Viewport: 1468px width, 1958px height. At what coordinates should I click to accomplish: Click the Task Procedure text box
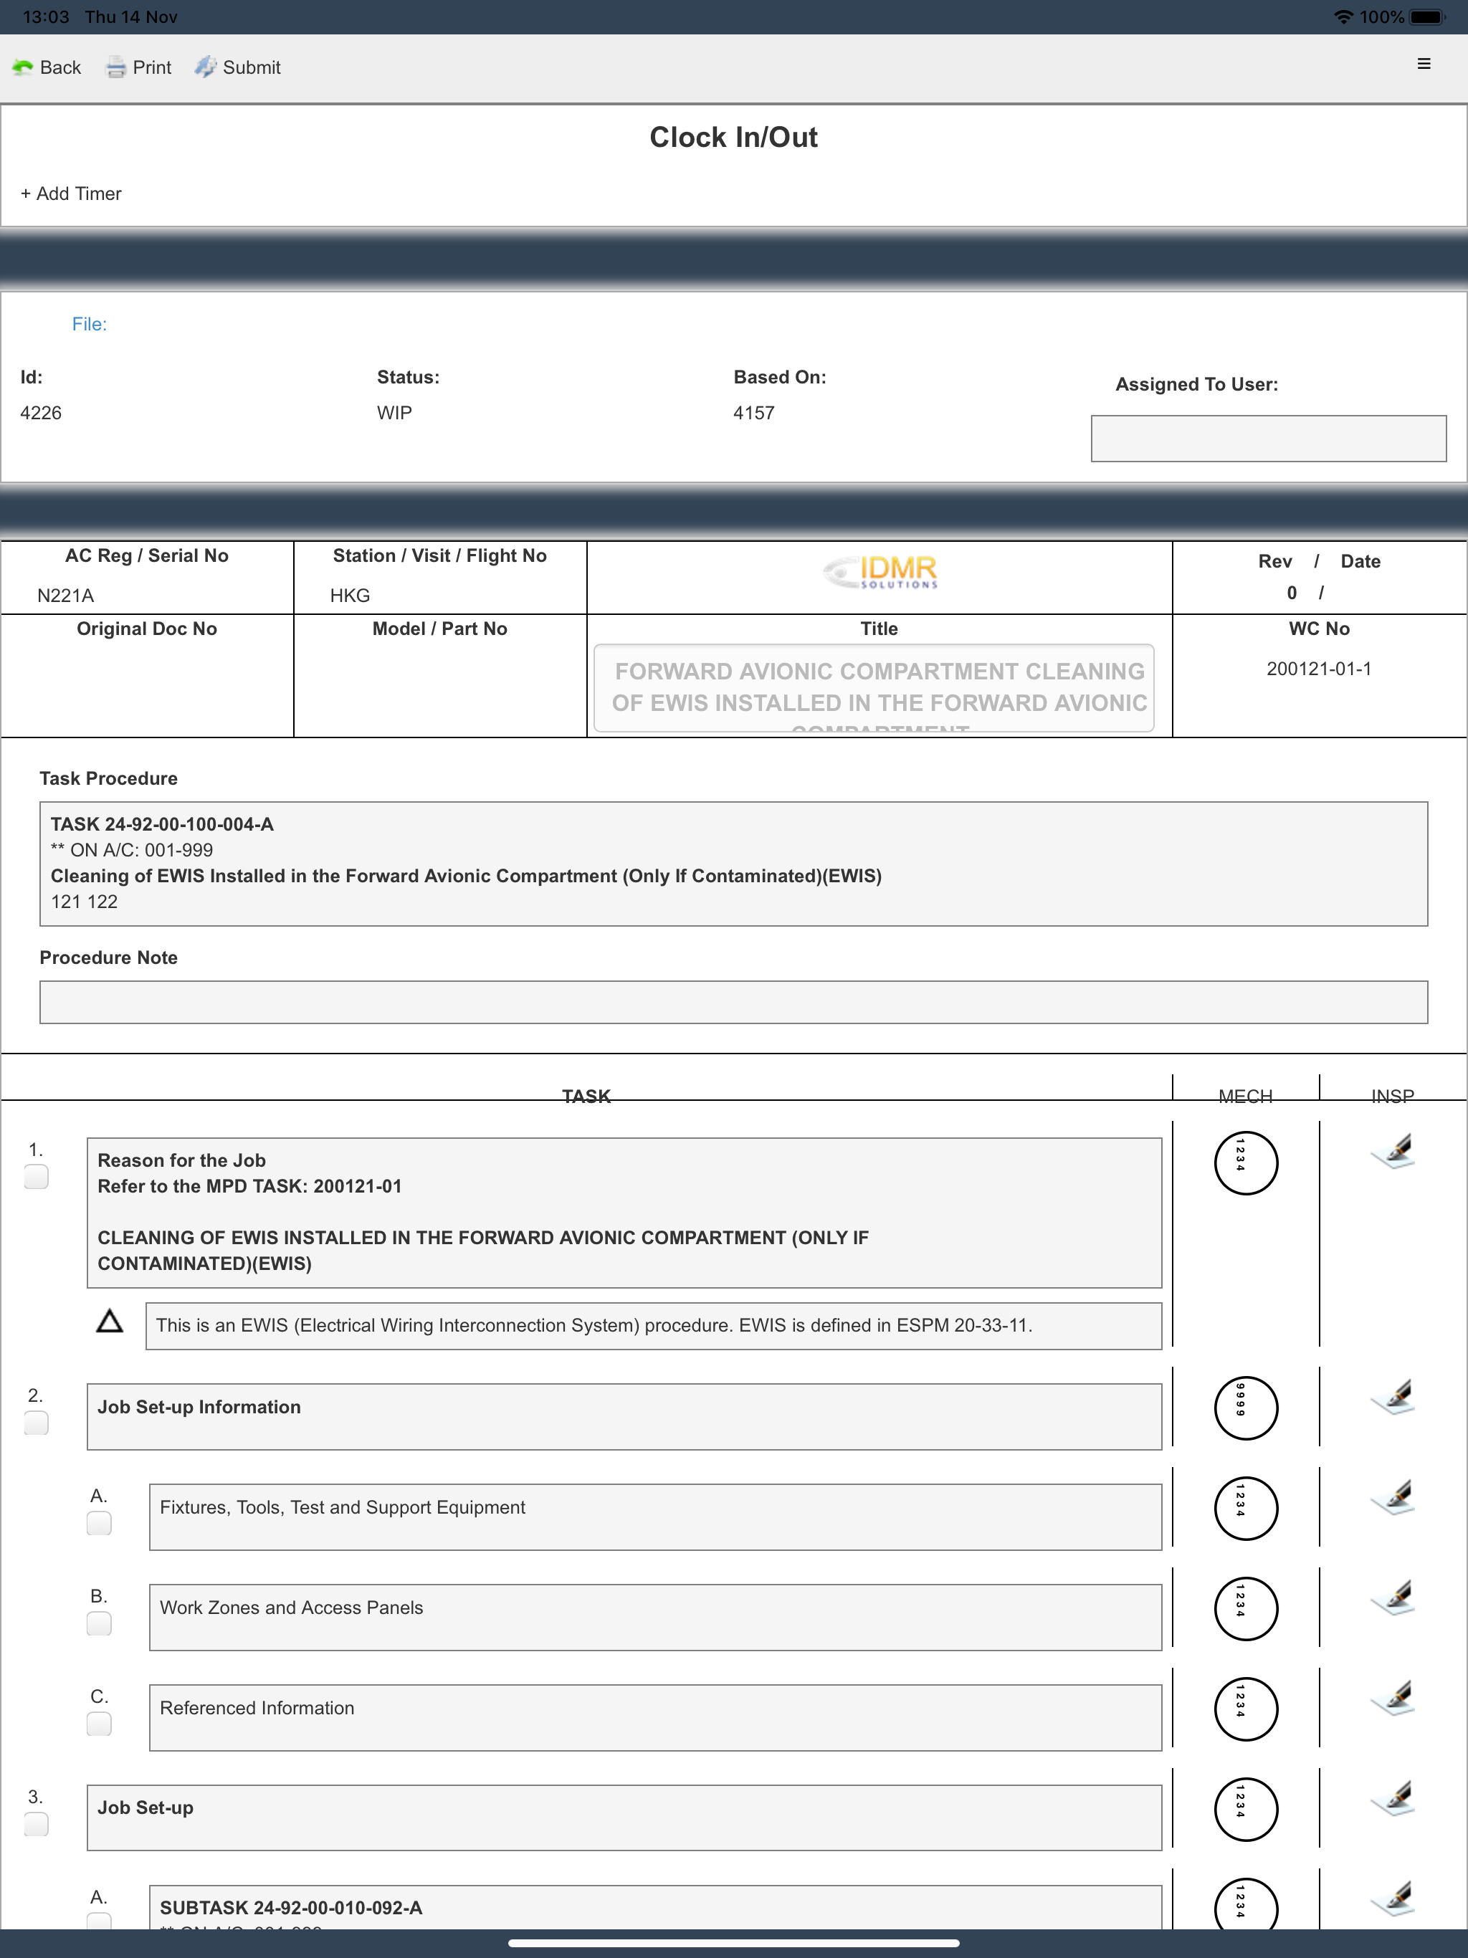(x=733, y=863)
